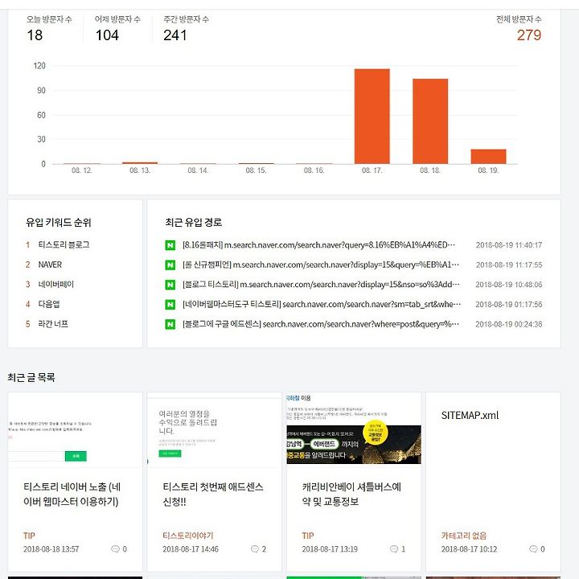This screenshot has width=579, height=579.
Task: Click 티스토리이야기 category label
Action: tap(188, 536)
